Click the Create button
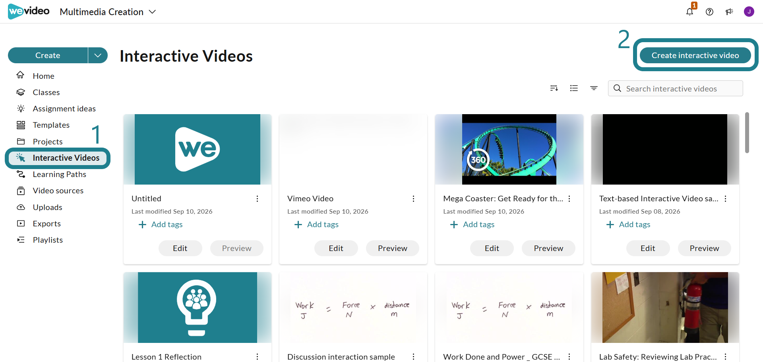 point(48,55)
